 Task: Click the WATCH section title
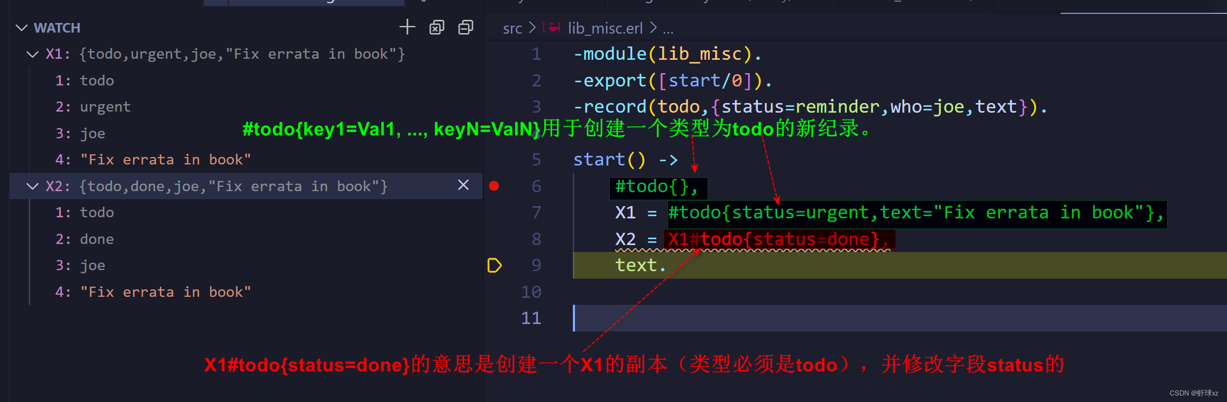point(57,28)
